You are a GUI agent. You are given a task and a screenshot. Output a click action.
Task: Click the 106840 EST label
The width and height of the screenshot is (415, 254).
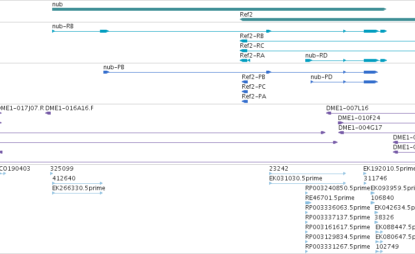coord(382,198)
